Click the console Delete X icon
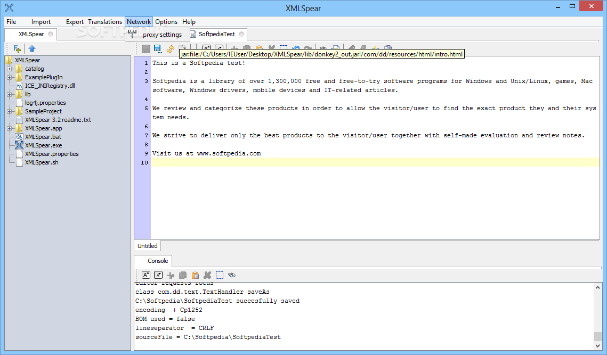607x355 pixels. [207, 275]
